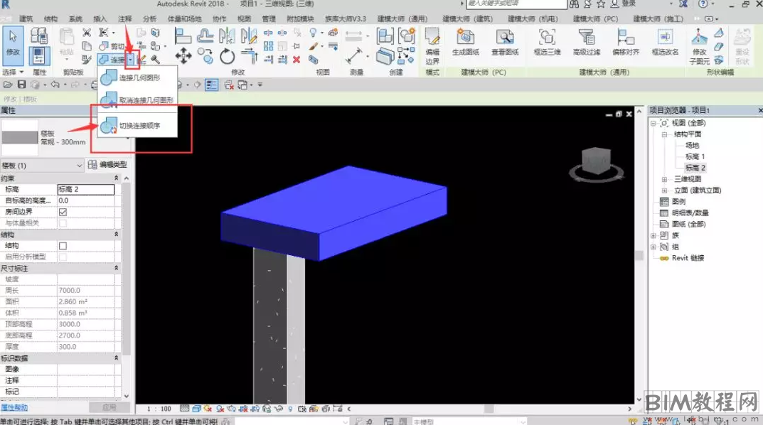Screen dimensions: 763x425
Task: Select 场地 view in project browser
Action: point(692,146)
